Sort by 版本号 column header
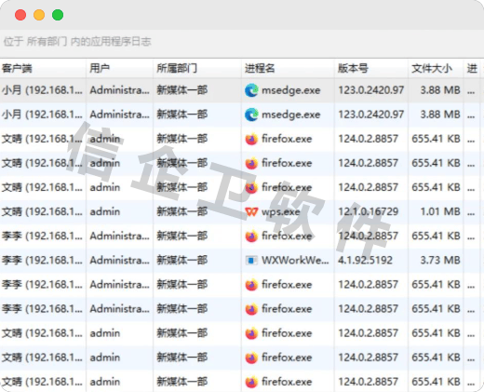This screenshot has height=392, width=484. point(353,68)
